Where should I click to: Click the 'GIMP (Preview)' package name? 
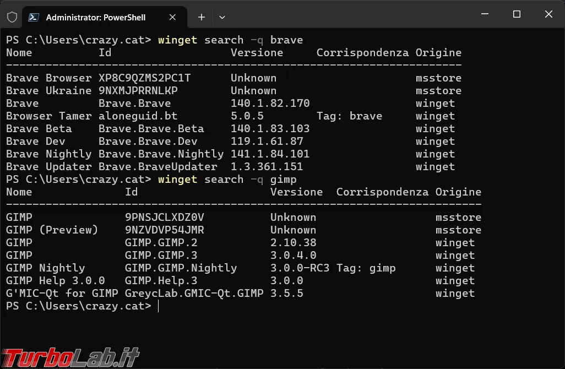tap(52, 230)
